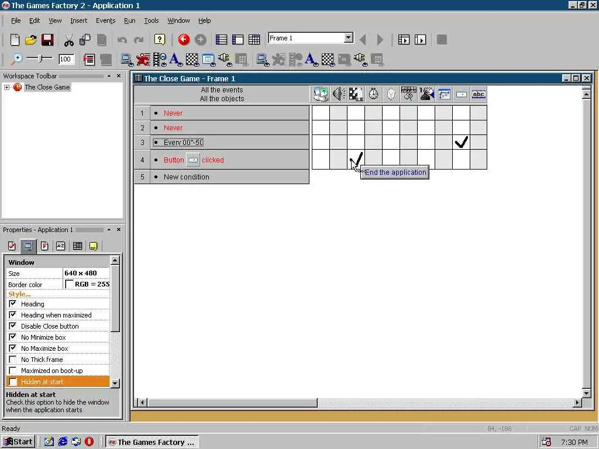Viewport: 599px width, 449px height.
Task: Open the Run menu
Action: click(129, 20)
